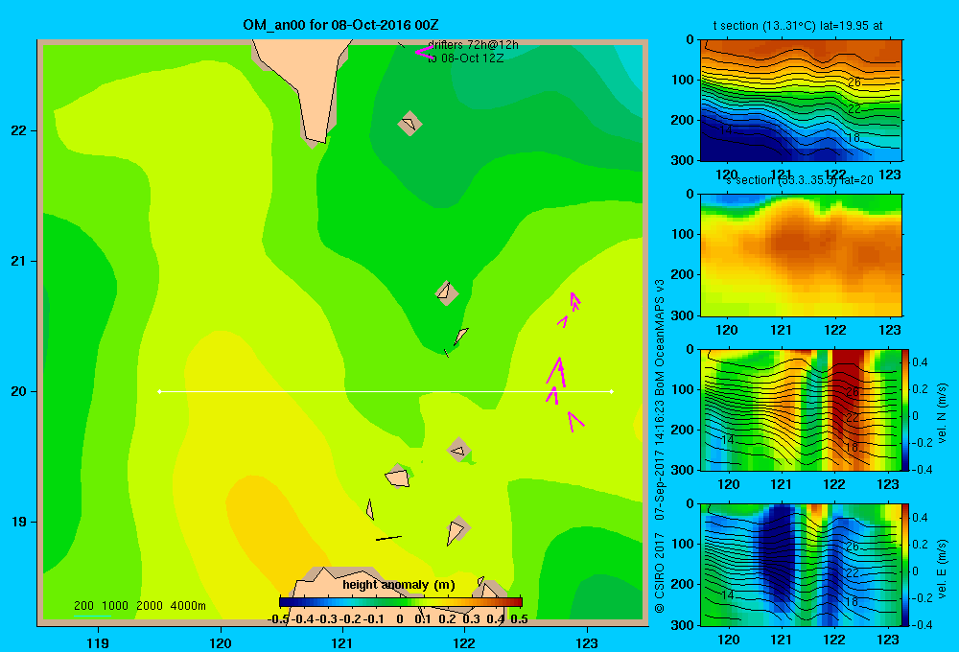This screenshot has height=652, width=959.
Task: Click longitude label 119 on main map
Action: pyautogui.click(x=98, y=642)
